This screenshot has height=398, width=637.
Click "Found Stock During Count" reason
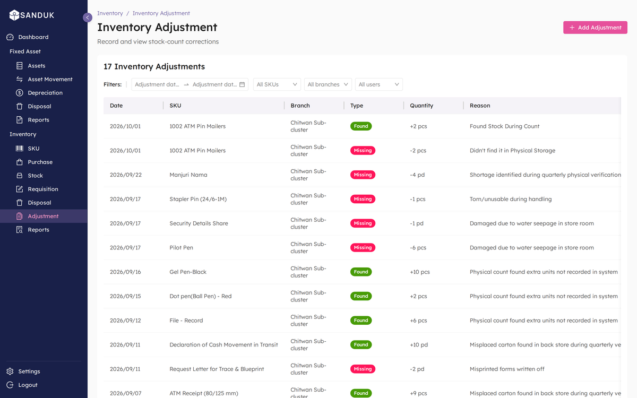point(504,126)
